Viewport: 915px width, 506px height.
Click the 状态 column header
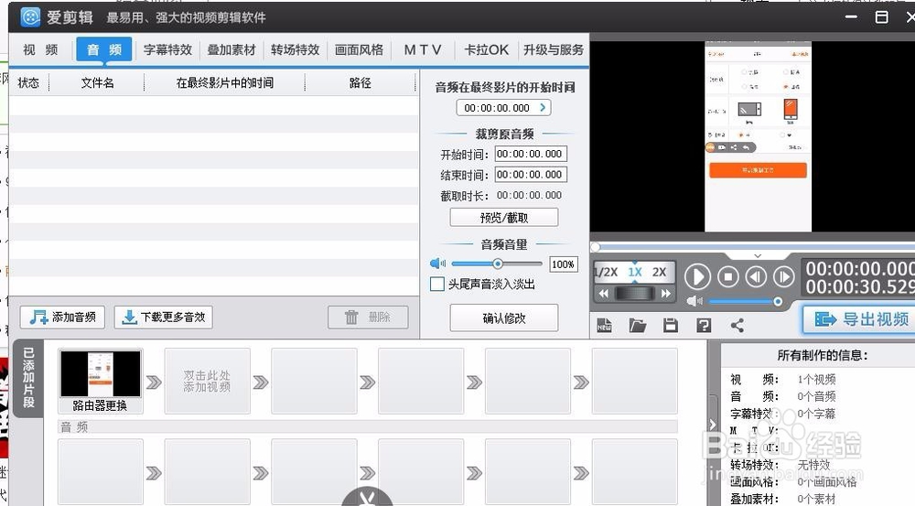[x=28, y=83]
